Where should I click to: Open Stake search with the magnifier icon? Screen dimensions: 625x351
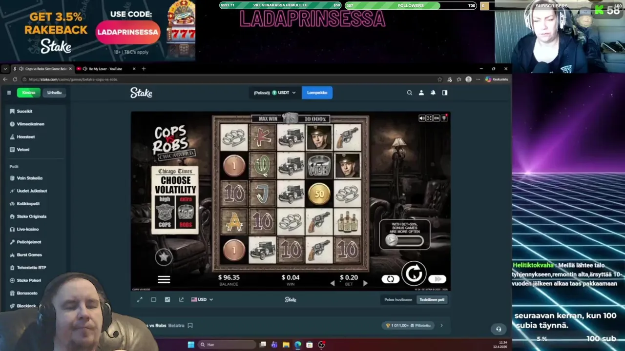409,93
